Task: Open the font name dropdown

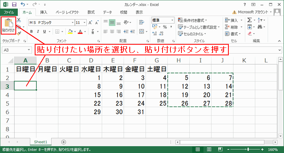Action: pyautogui.click(x=73, y=22)
